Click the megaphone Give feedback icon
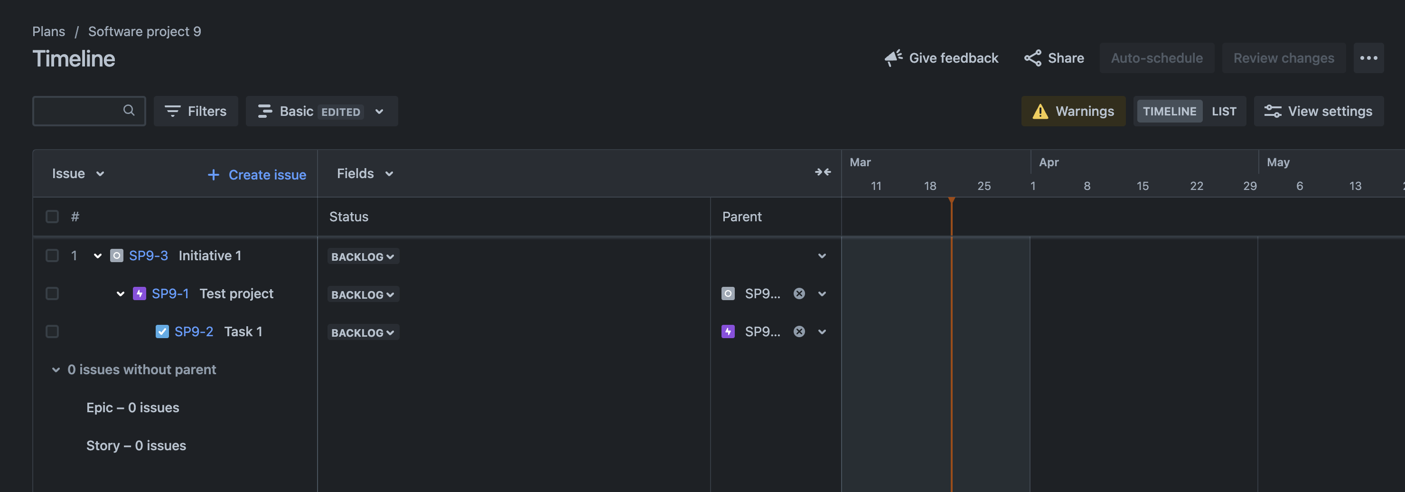The height and width of the screenshot is (492, 1405). click(893, 58)
